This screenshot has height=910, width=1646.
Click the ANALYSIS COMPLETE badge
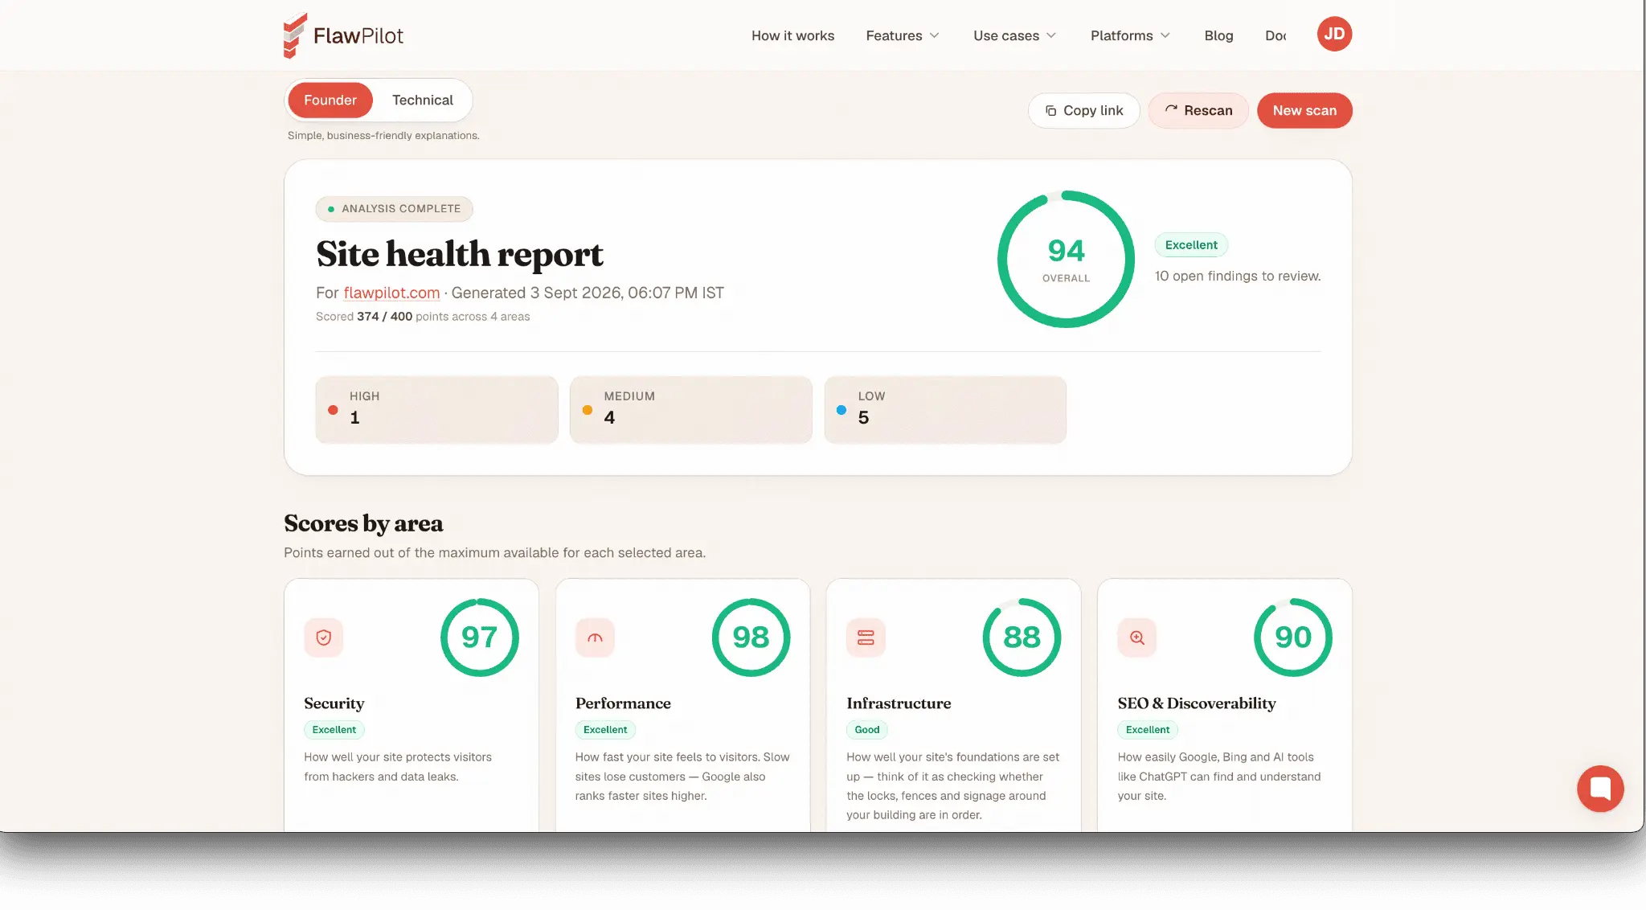394,209
